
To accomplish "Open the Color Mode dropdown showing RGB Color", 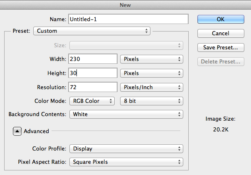I will tap(91, 101).
